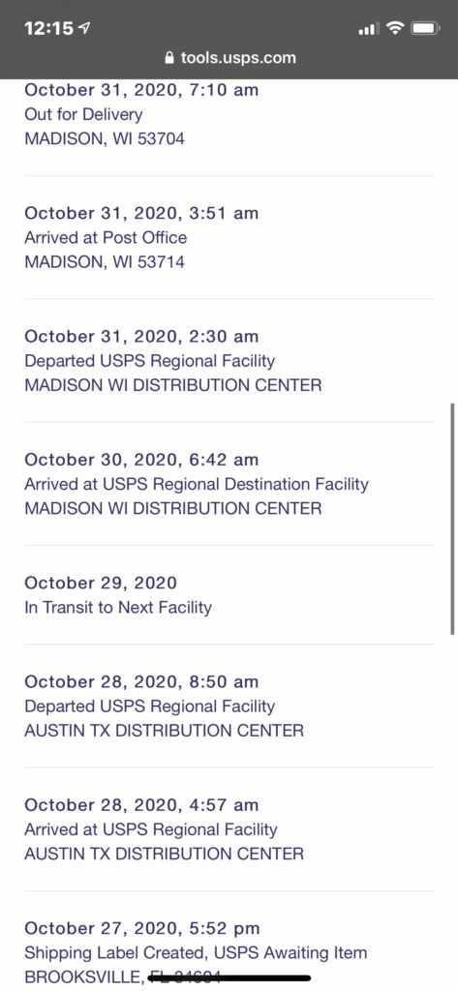Tap the battery indicator icon

[426, 28]
